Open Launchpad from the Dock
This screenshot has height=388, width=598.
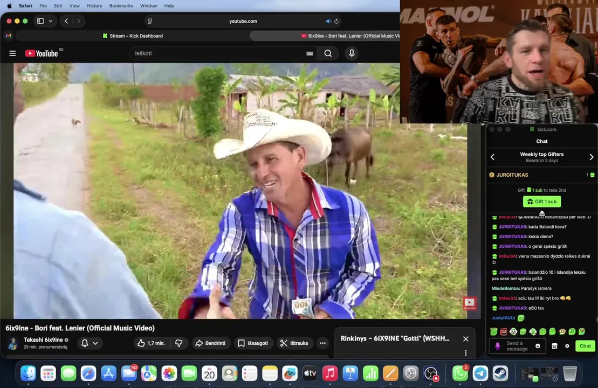[49, 373]
